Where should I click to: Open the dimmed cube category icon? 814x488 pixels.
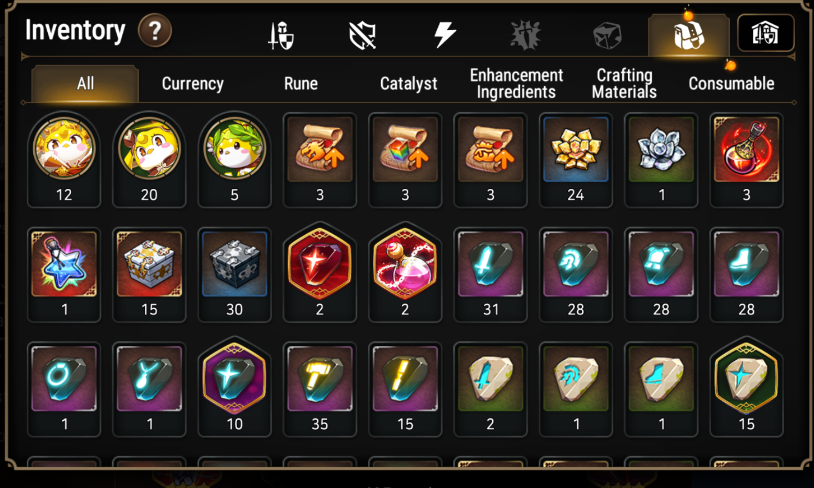coord(607,36)
